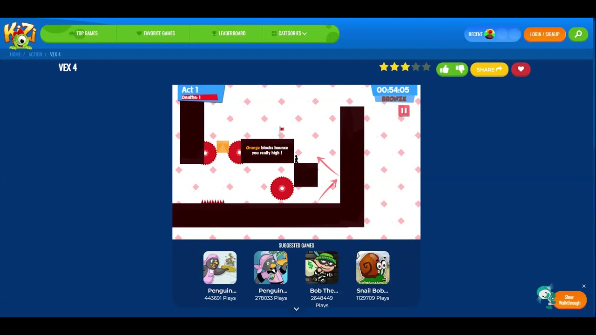596x335 pixels.
Task: Open Favorite Games menu item
Action: pyautogui.click(x=156, y=33)
